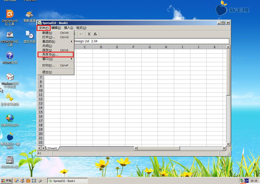Select column header K

pos(215,47)
